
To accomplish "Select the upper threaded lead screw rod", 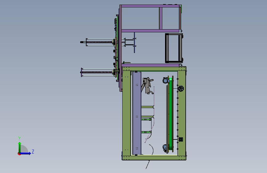I will [x=99, y=42].
